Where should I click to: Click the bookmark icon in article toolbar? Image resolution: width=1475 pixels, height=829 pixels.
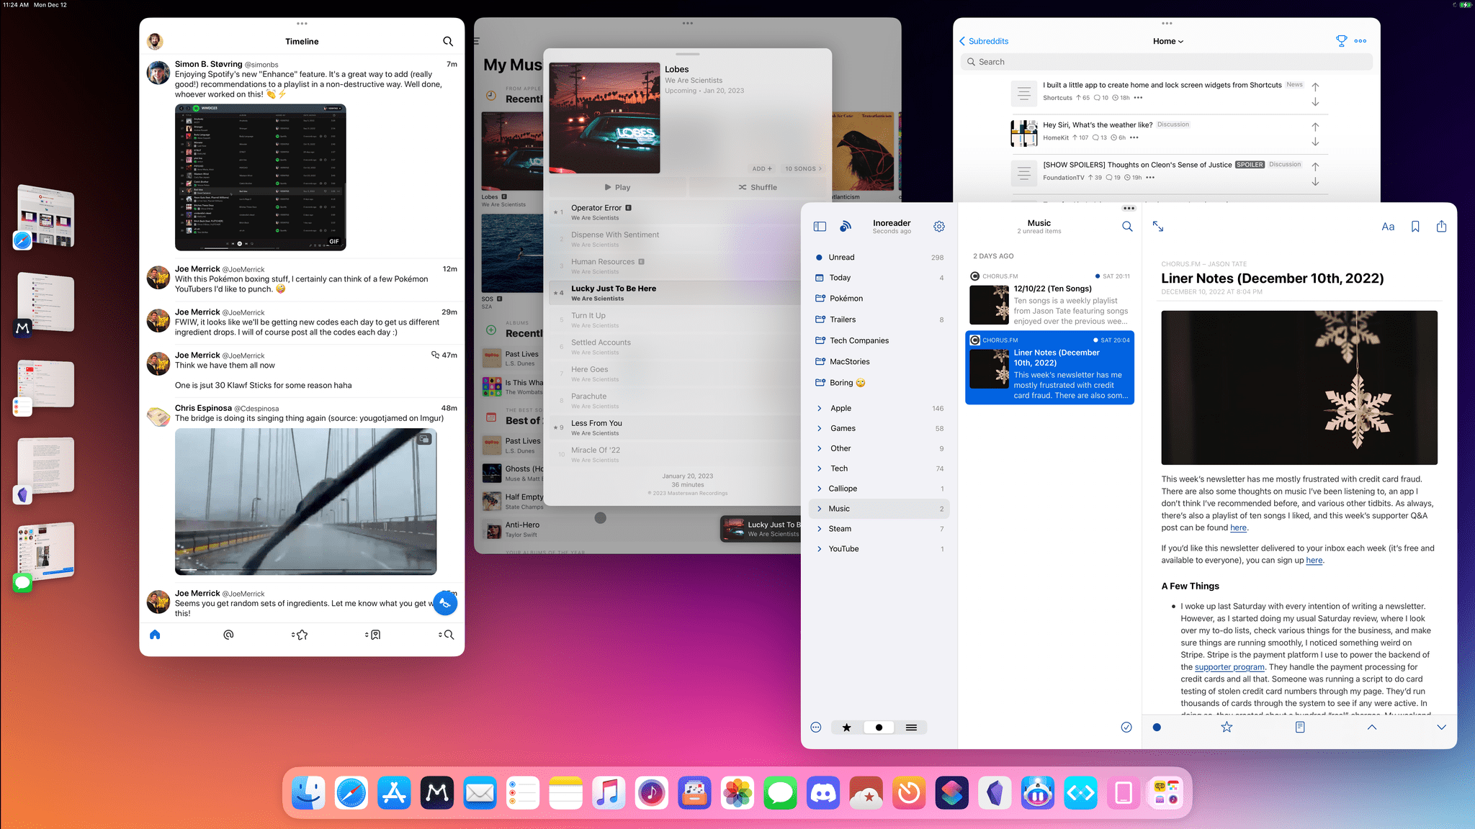(x=1415, y=227)
